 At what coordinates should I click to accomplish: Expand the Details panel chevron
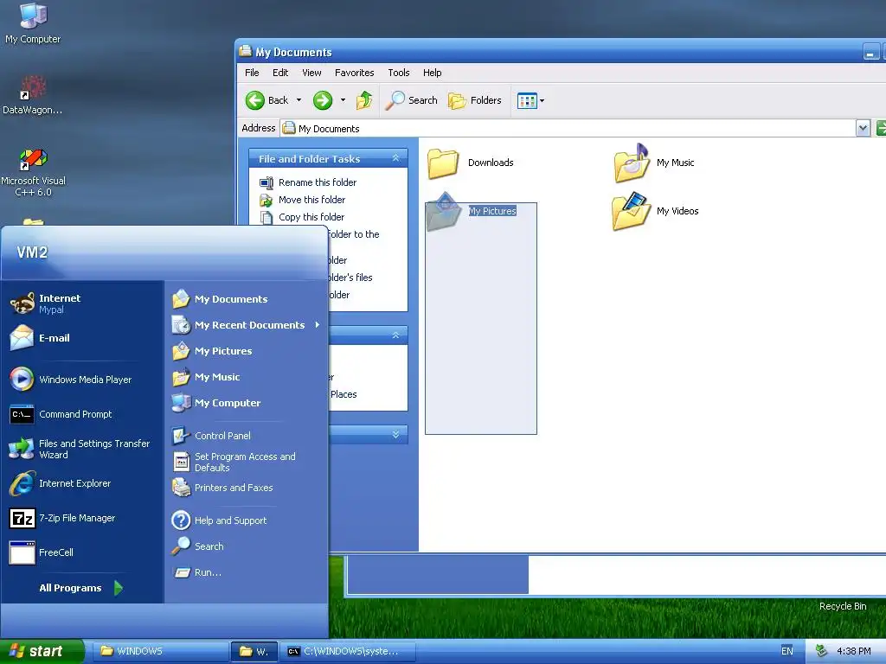click(396, 434)
